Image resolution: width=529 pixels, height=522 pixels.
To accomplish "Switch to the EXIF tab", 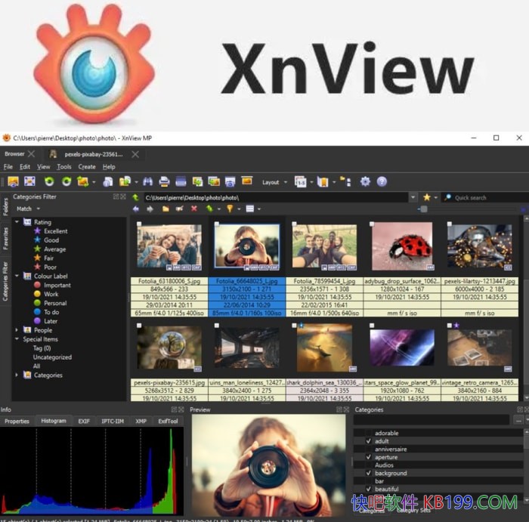I will coord(84,421).
